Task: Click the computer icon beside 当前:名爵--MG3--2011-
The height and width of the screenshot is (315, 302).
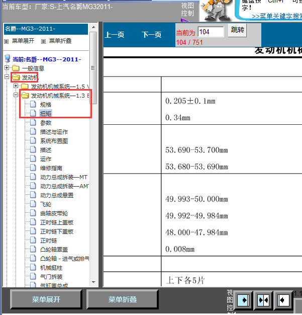Action: 8,59
